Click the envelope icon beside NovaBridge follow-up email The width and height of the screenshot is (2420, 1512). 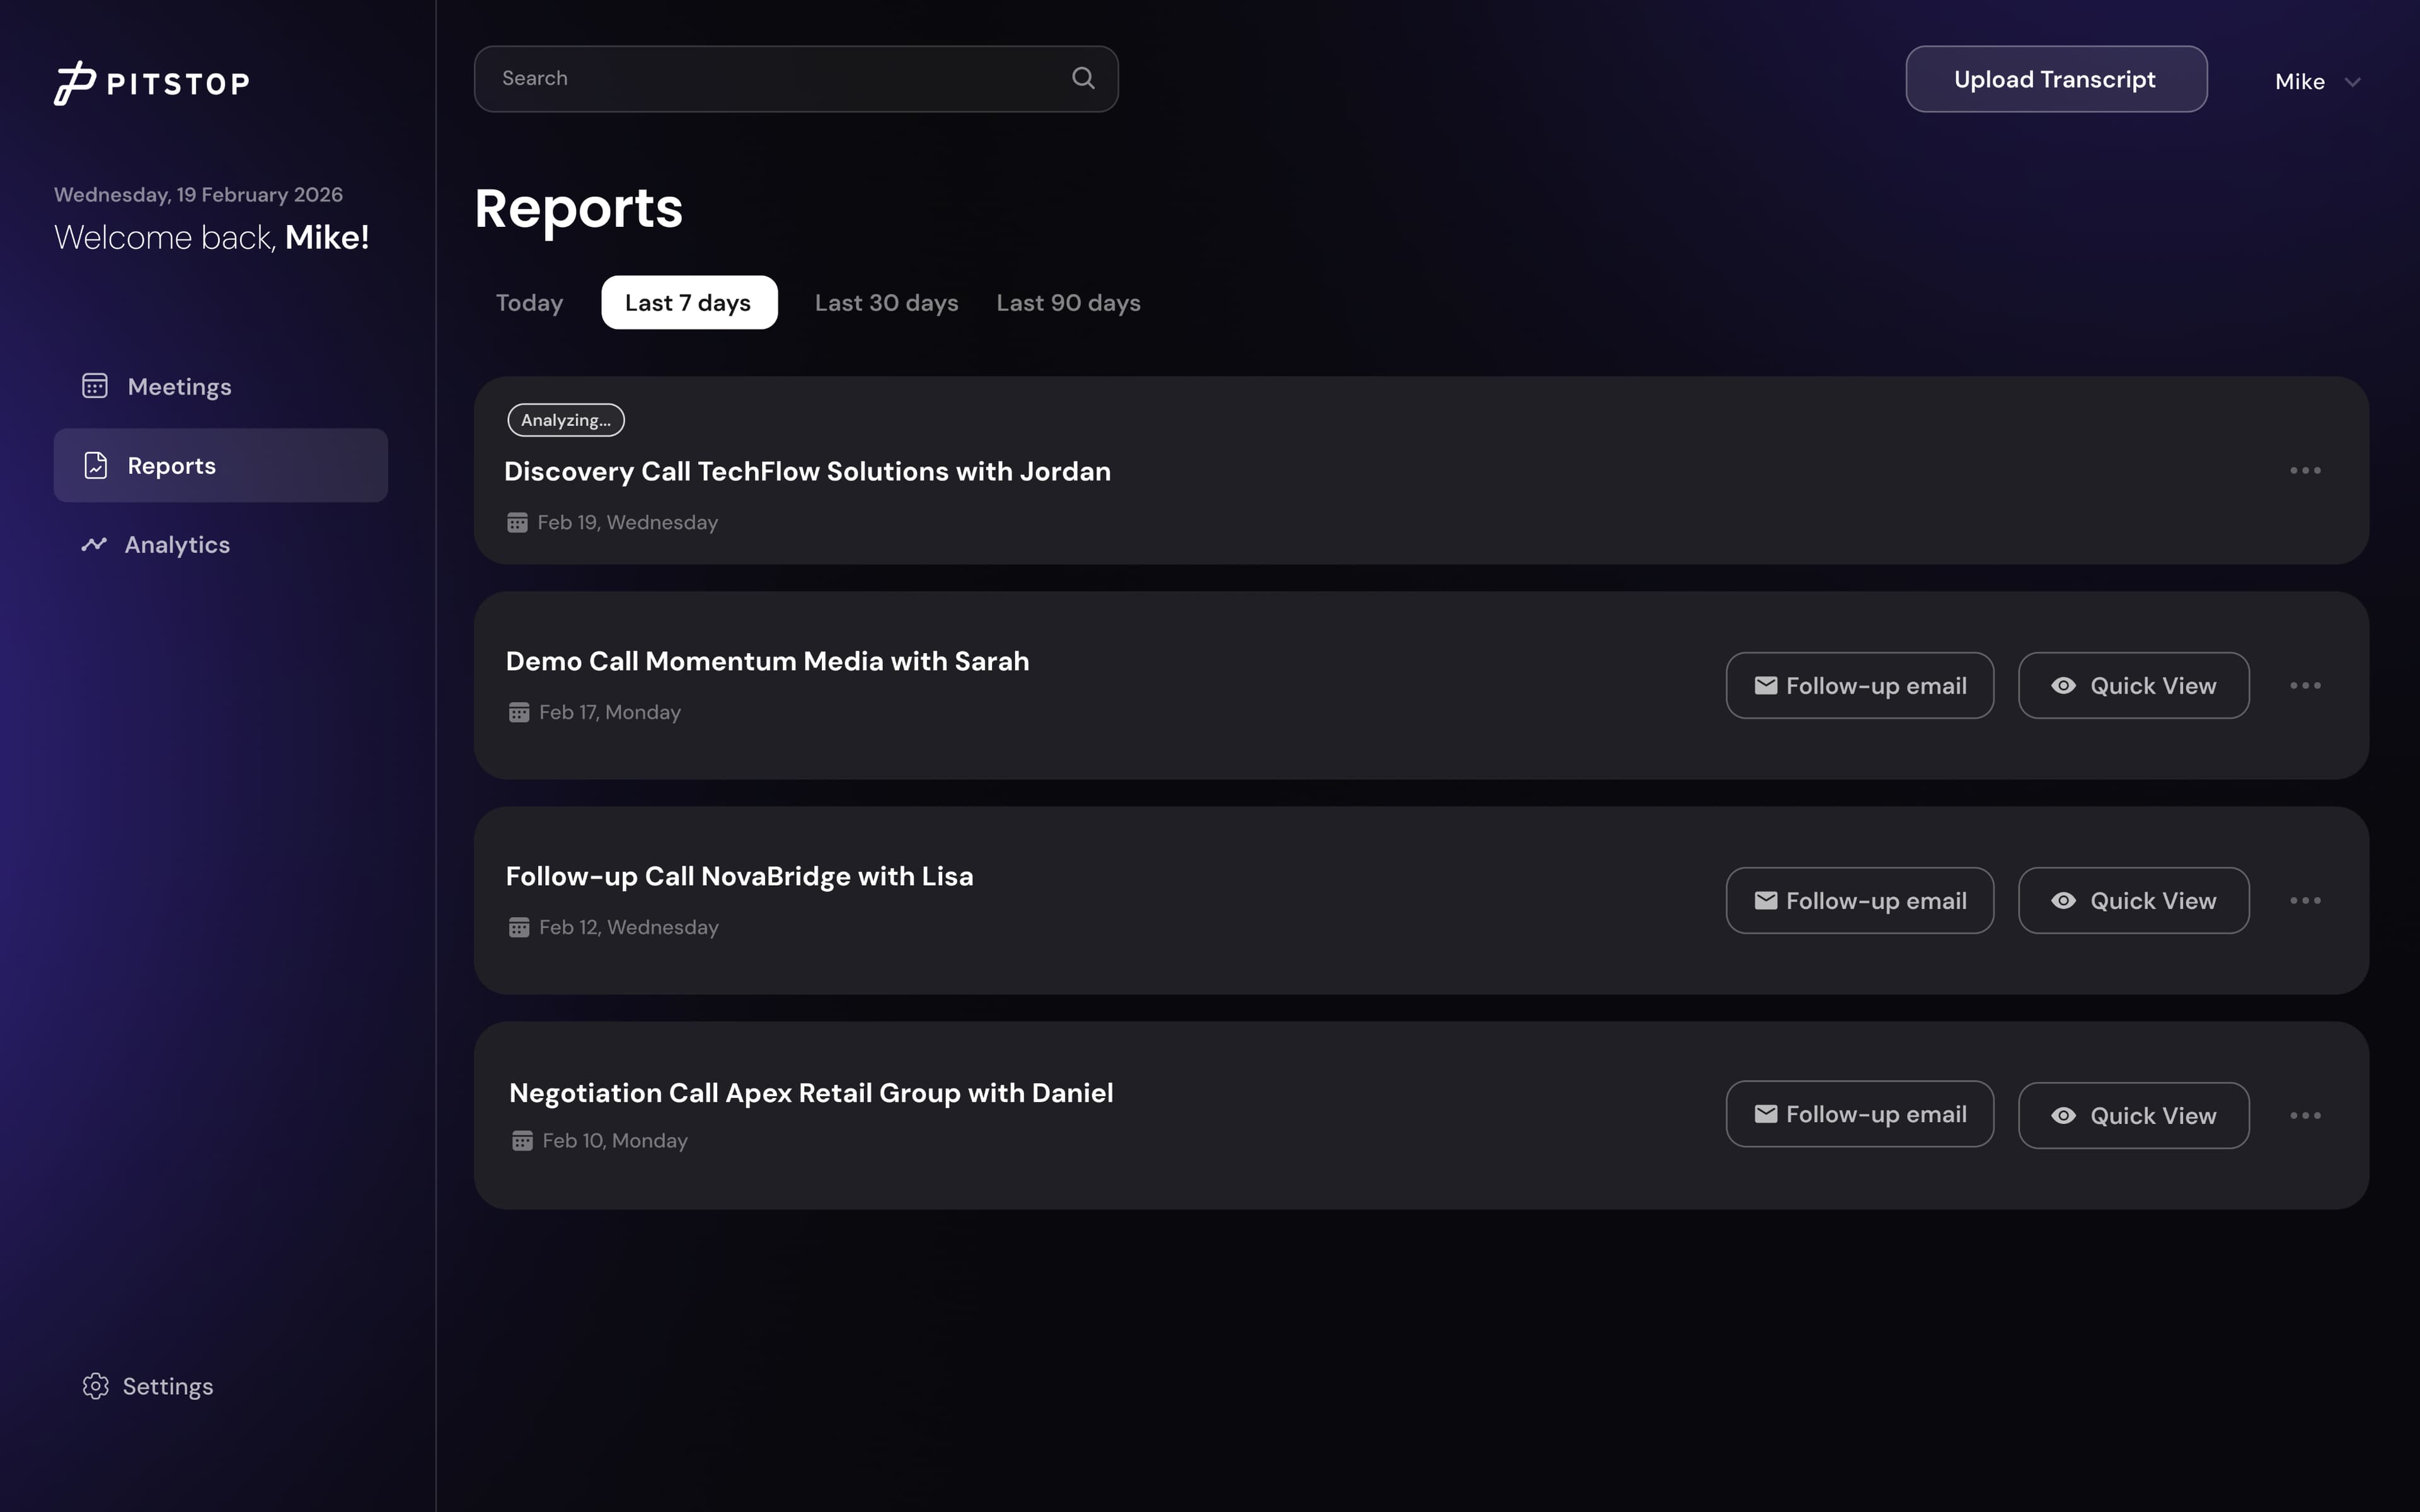(1766, 900)
